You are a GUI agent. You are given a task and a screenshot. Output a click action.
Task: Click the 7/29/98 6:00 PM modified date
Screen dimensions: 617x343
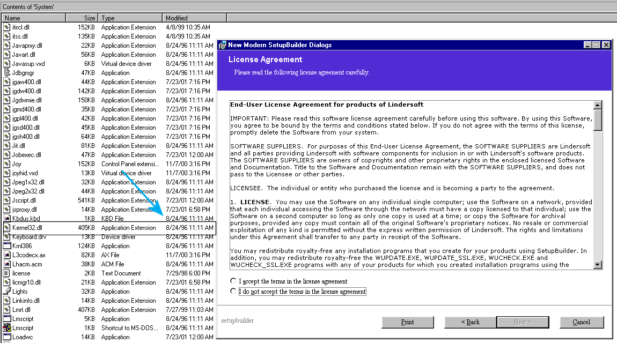tap(188, 273)
